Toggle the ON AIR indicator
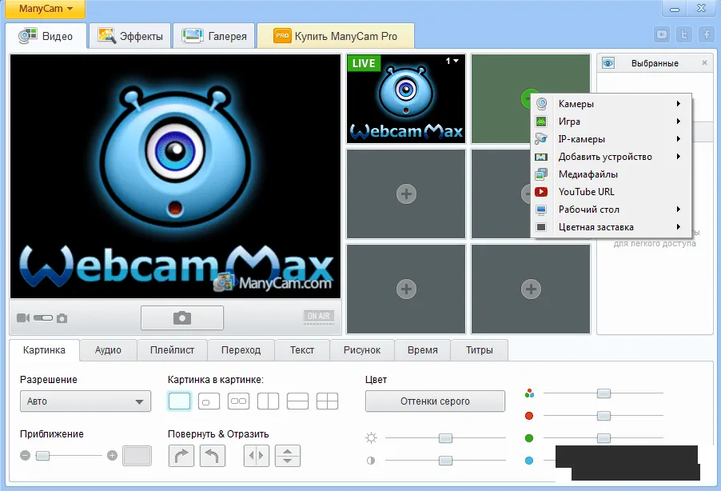 click(x=318, y=317)
